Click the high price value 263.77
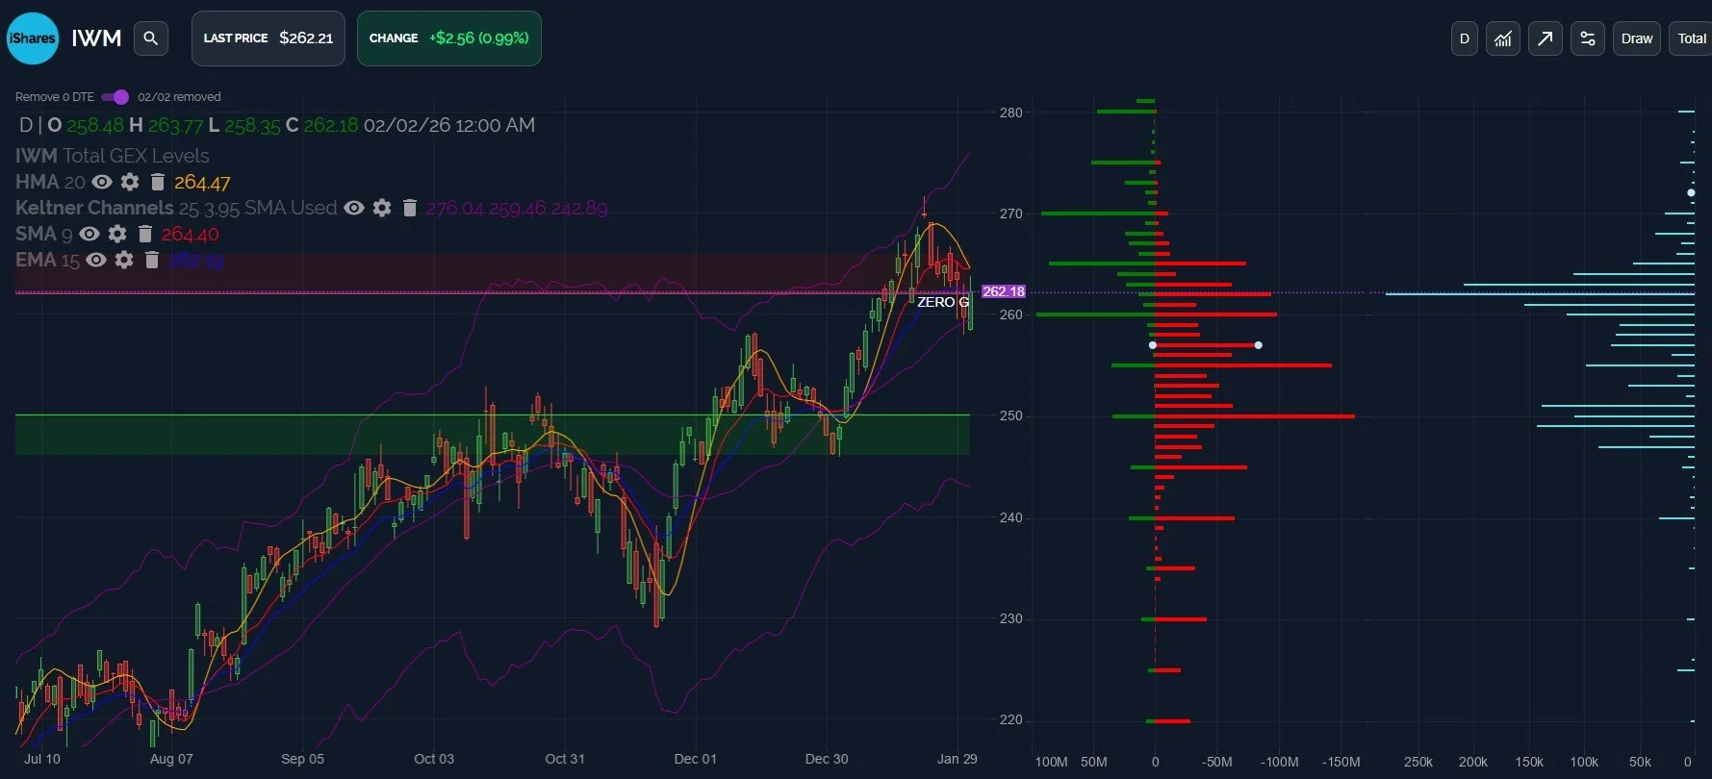1712x779 pixels. (x=175, y=125)
